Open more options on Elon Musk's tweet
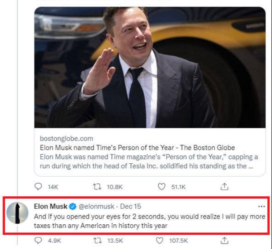The height and width of the screenshot is (249, 272). click(262, 206)
